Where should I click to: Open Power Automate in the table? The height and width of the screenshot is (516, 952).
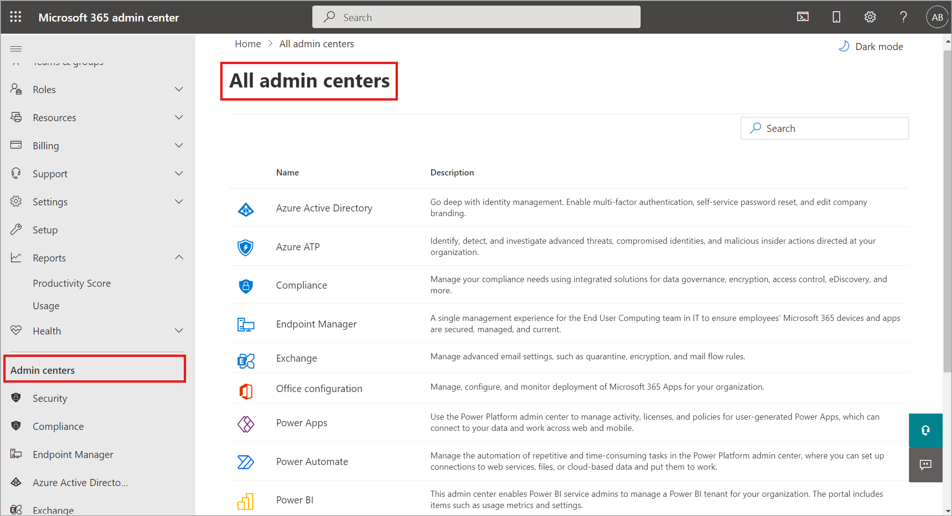[x=312, y=462]
